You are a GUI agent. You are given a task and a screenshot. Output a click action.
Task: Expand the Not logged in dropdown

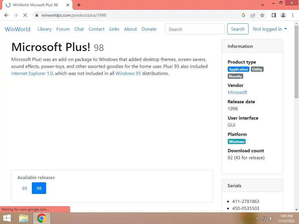click(x=270, y=29)
